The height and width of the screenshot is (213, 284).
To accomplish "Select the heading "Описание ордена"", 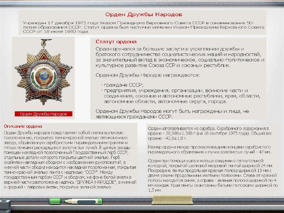I will 23,126.
